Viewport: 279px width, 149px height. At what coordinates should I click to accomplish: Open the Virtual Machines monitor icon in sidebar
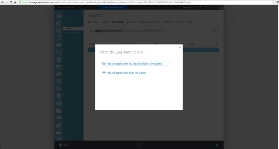59,30
